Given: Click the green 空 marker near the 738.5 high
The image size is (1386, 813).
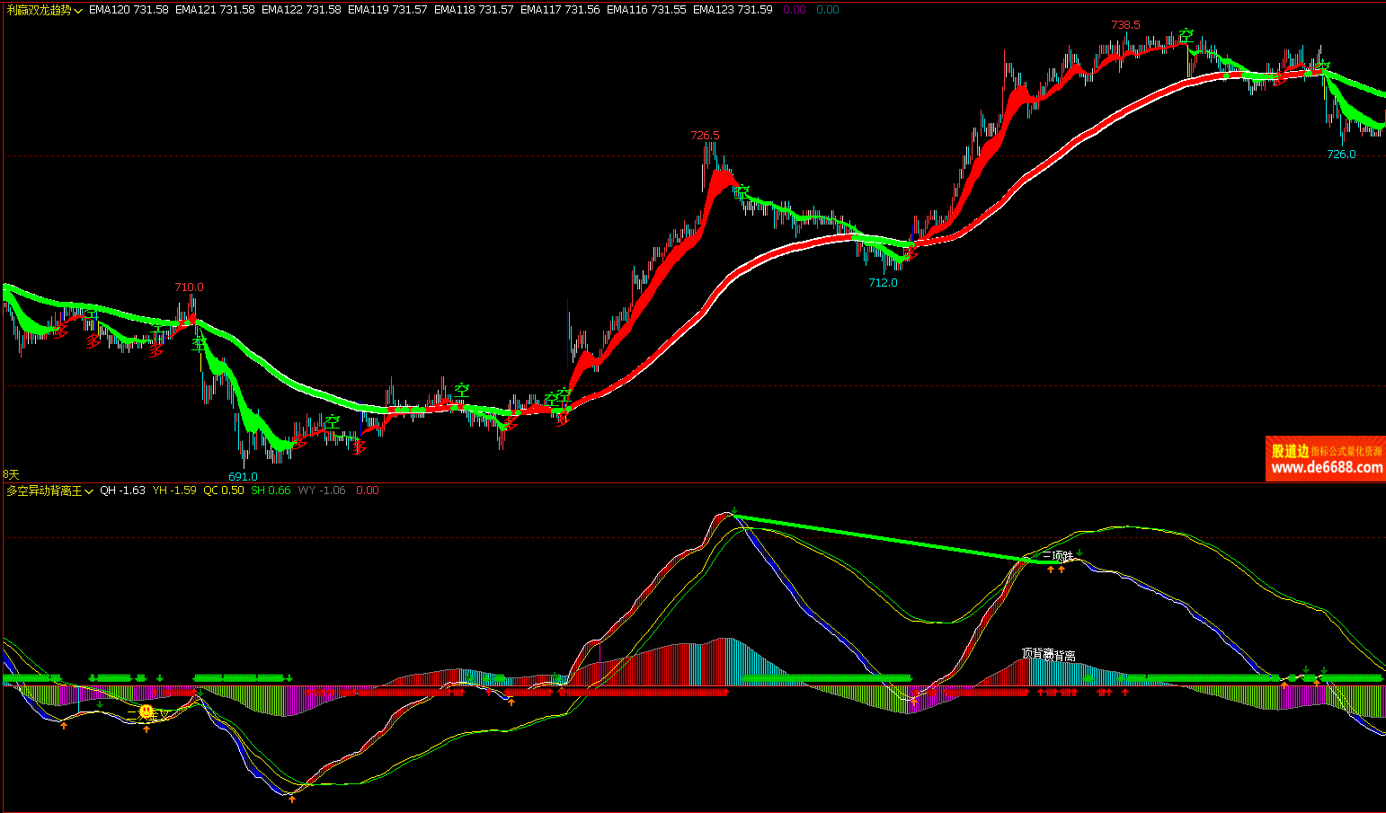Looking at the screenshot, I should point(1186,37).
